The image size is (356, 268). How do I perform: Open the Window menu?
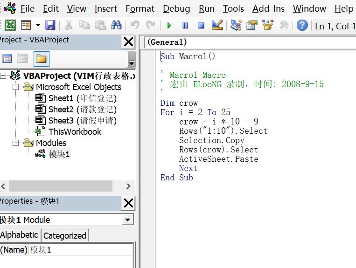pos(309,8)
